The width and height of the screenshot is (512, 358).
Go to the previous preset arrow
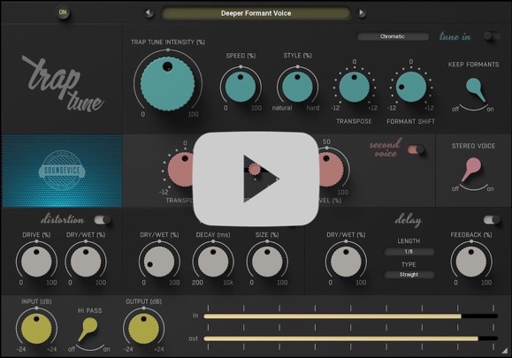coord(149,13)
